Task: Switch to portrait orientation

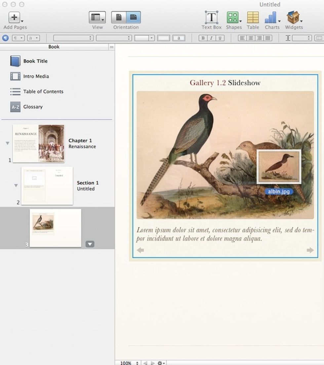Action: [x=119, y=17]
